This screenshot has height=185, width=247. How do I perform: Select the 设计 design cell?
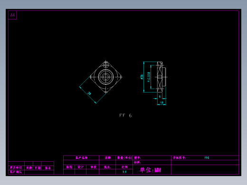[80, 167]
